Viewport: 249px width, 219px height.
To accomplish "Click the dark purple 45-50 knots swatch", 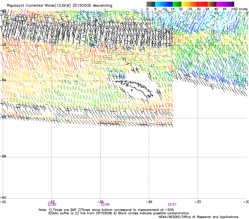I will [229, 4].
